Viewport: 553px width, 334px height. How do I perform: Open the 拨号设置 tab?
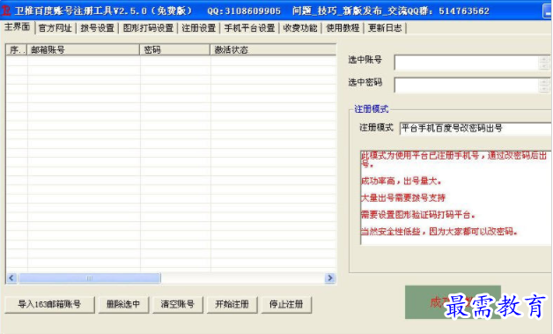pos(98,28)
